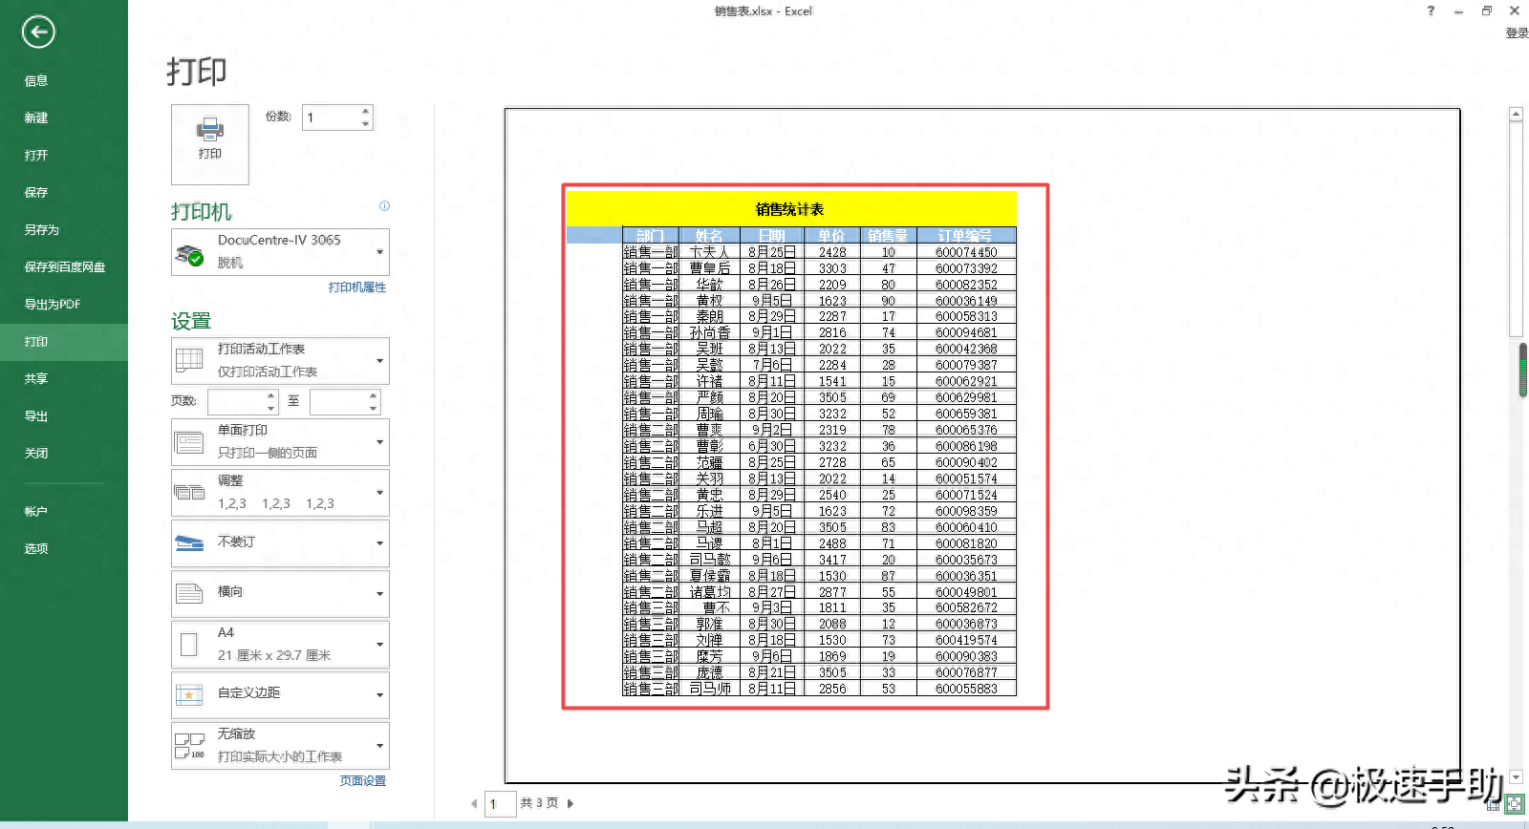Image resolution: width=1529 pixels, height=829 pixels.
Task: Click the print preview page
Action: pyautogui.click(x=982, y=445)
